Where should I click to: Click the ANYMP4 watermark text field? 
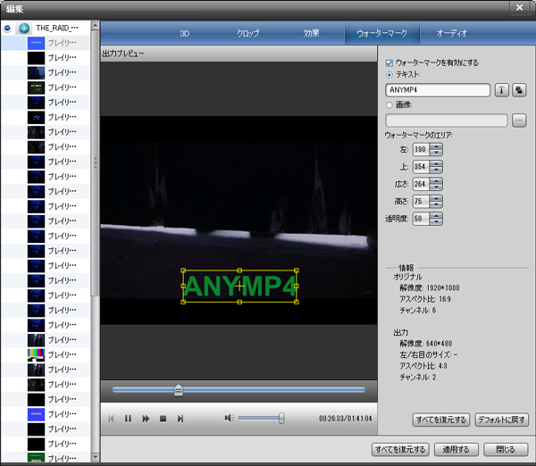point(438,90)
